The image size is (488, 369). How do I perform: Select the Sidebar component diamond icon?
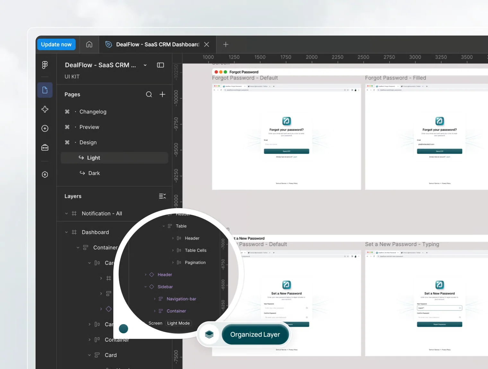coord(152,287)
